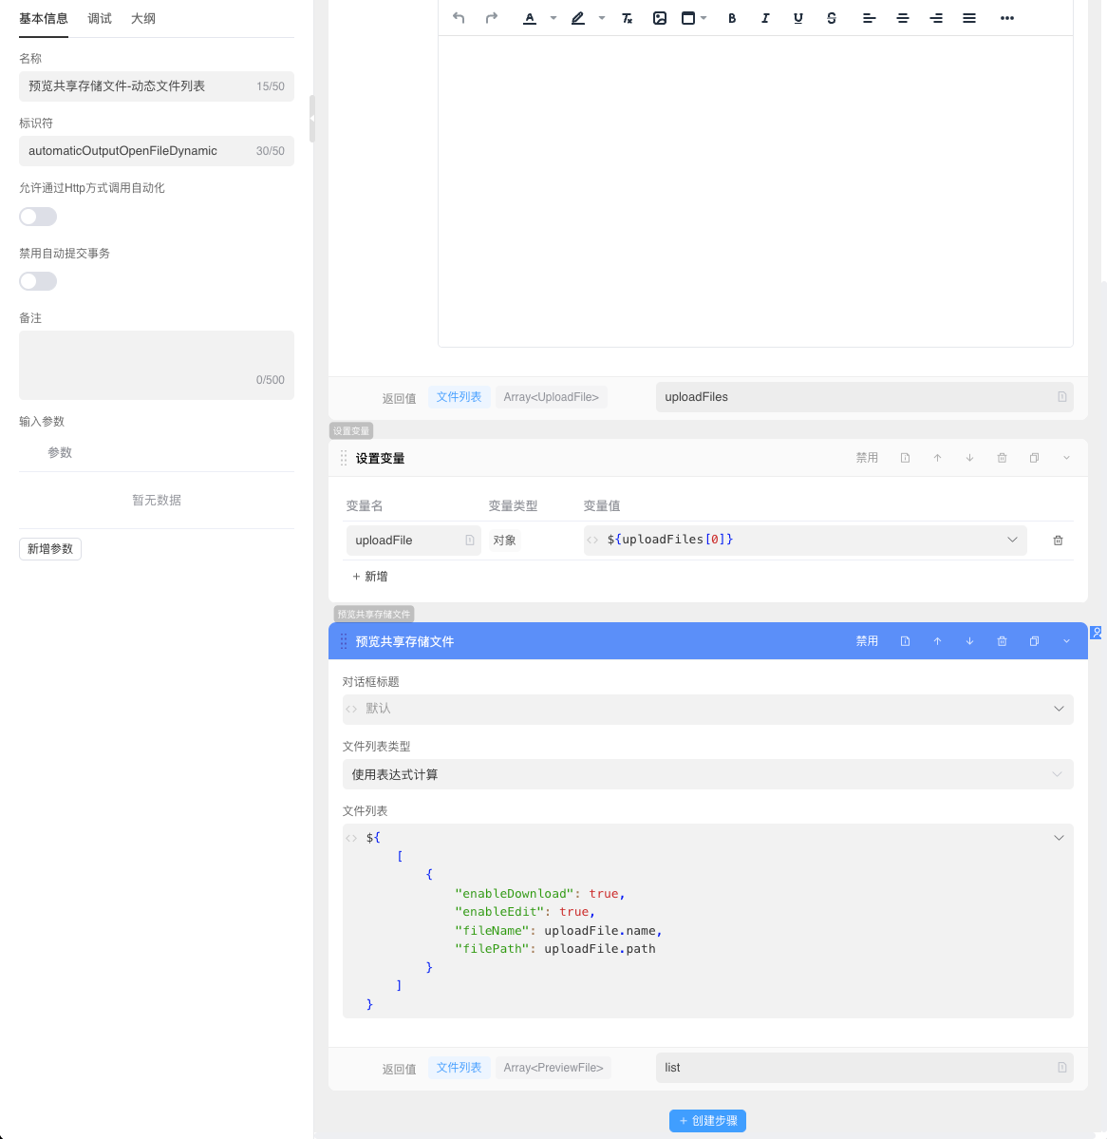
Task: Enable 允许通过Http方式调用自动化 switch
Action: pyautogui.click(x=38, y=217)
